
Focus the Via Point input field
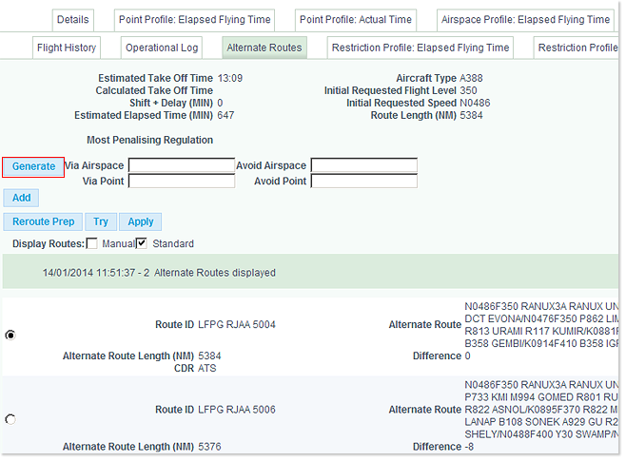[x=181, y=181]
